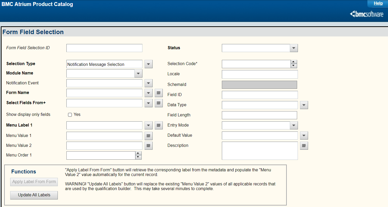Open the Menu Value 1 text editor icon
Image resolution: width=388 pixels, height=207 pixels.
[148, 136]
